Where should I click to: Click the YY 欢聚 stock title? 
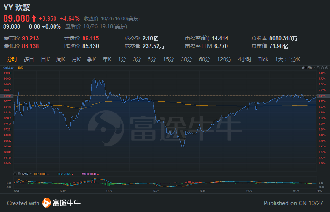click(x=17, y=8)
